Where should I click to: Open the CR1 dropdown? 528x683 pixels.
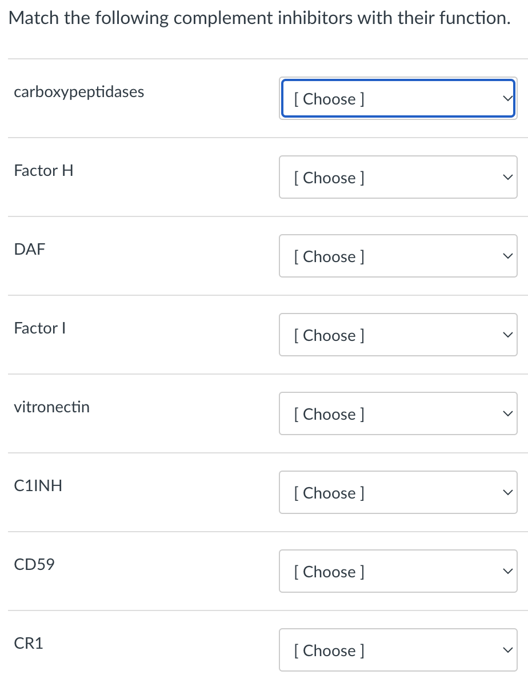click(x=398, y=650)
